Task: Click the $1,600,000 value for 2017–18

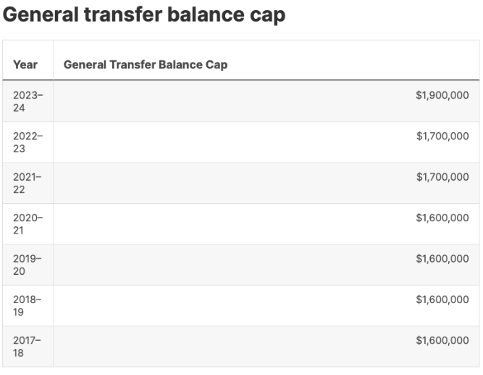Action: [442, 339]
